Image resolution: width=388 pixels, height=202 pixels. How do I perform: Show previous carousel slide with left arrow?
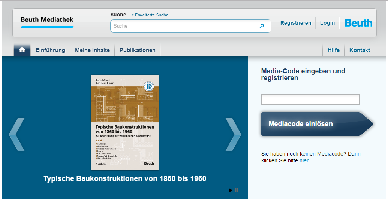pos(17,134)
